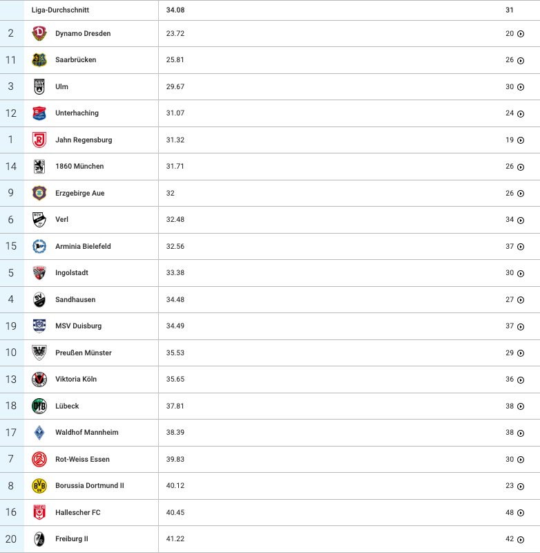
Task: Play the Ulm row video icon
Action: coord(521,87)
